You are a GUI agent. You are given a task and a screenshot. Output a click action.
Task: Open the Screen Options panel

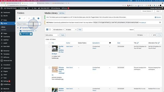[x=148, y=11]
